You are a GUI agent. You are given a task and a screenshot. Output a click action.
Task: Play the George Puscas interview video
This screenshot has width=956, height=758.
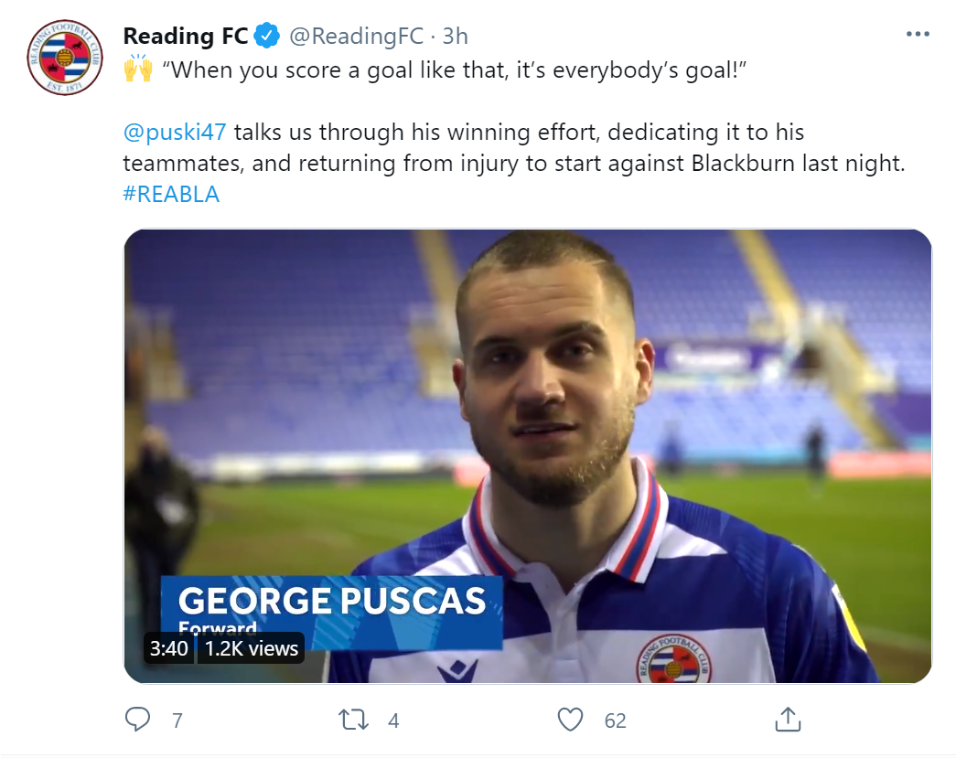(x=527, y=455)
